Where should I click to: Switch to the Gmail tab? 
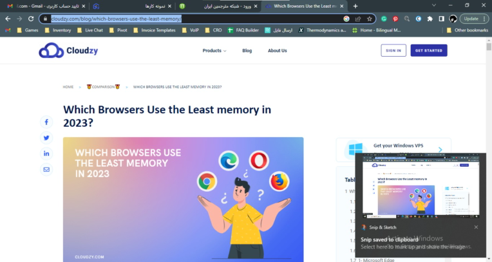pos(46,6)
